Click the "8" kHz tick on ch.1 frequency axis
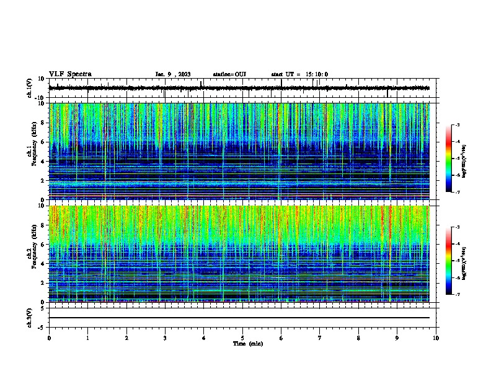491x379 pixels. coord(44,123)
